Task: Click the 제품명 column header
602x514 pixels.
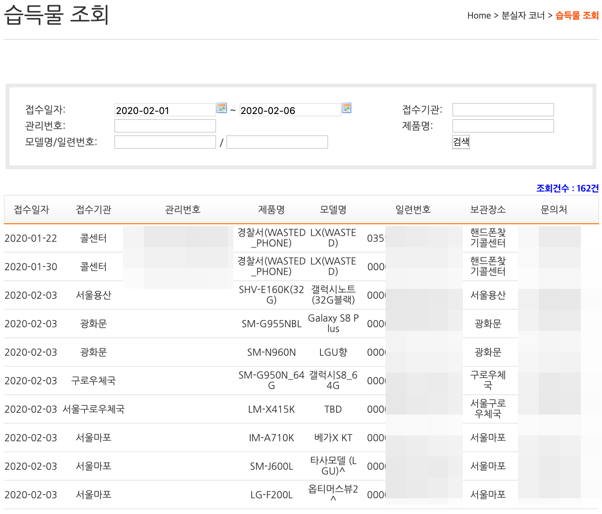Action: tap(272, 209)
